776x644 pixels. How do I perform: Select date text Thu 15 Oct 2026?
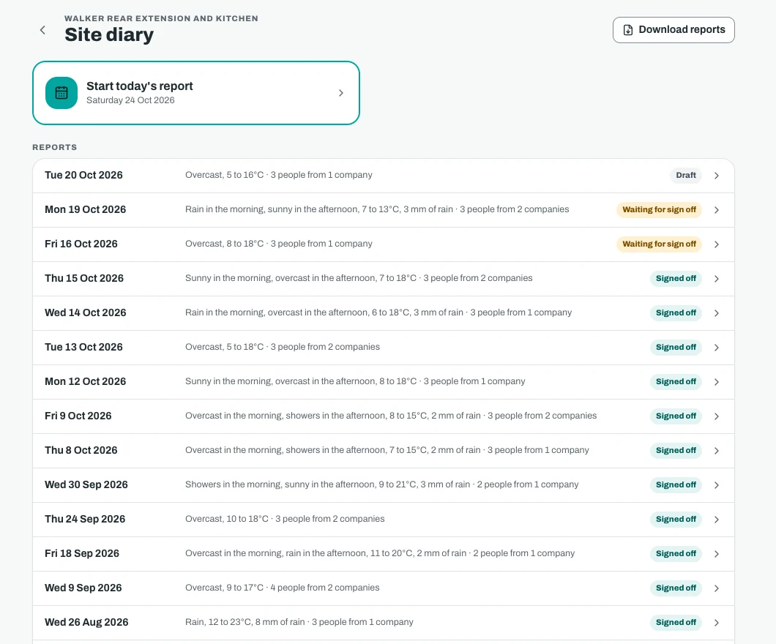[x=84, y=278]
